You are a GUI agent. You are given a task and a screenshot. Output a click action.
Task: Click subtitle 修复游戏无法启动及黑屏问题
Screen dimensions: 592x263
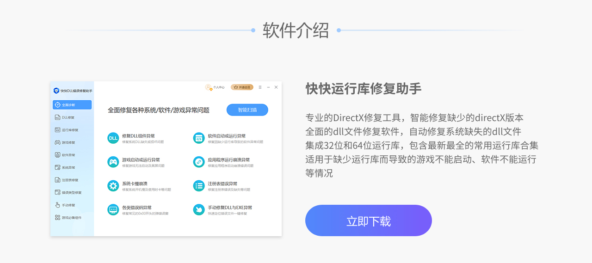[143, 165]
